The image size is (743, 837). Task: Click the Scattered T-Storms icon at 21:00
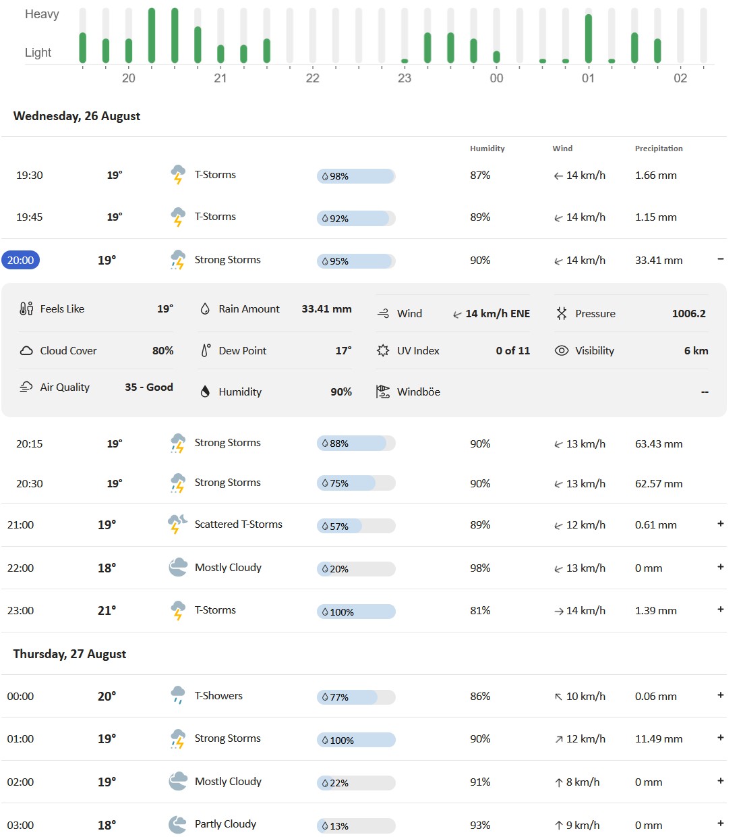(x=178, y=524)
